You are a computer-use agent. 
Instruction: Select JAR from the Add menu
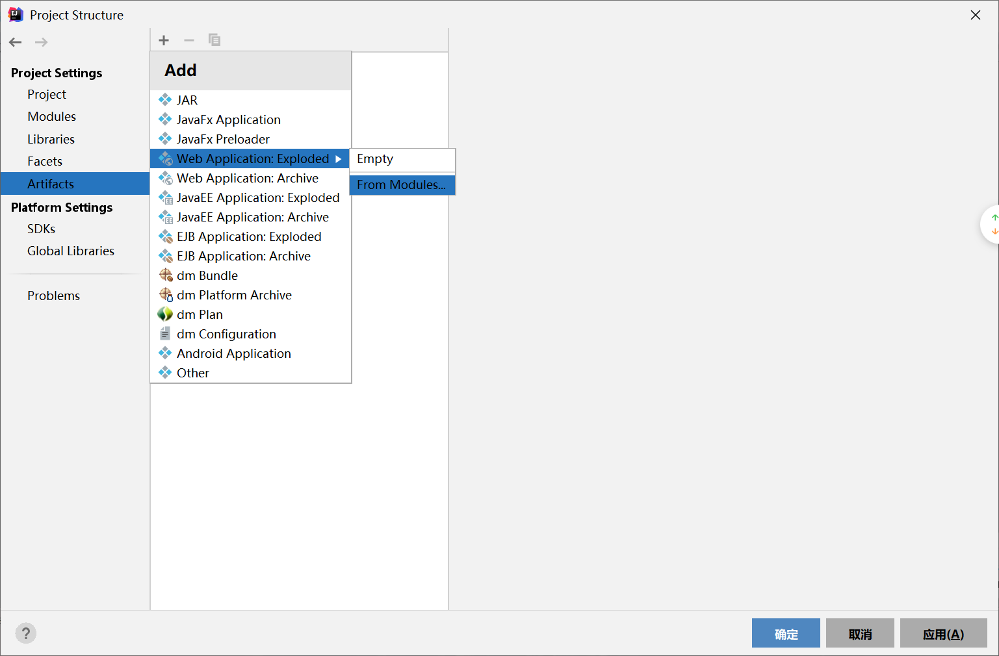tap(187, 100)
